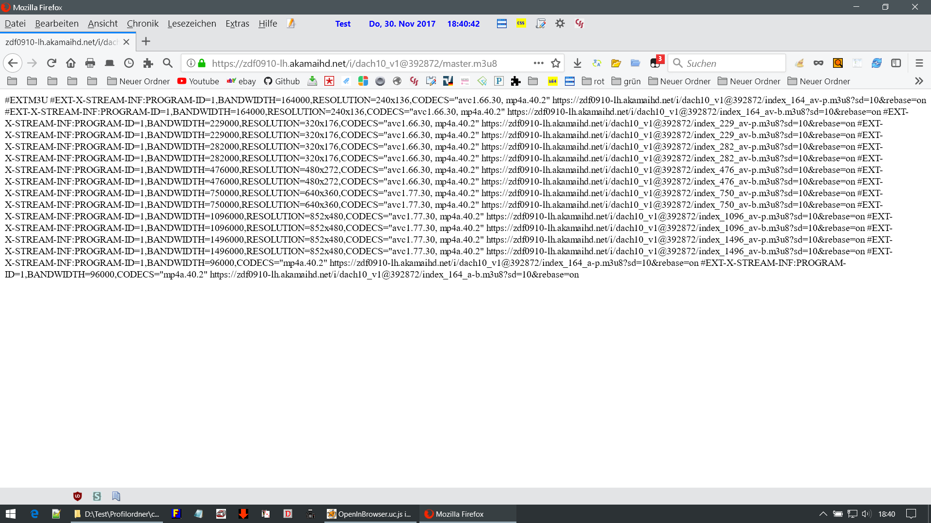
Task: Open the history clock icon
Action: (x=129, y=63)
